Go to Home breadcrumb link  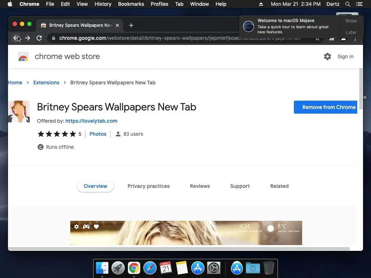(x=15, y=83)
